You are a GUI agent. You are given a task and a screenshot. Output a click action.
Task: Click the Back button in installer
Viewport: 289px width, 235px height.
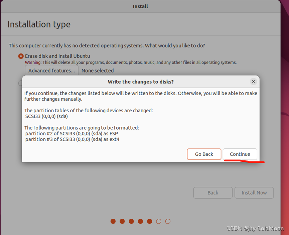(x=213, y=193)
